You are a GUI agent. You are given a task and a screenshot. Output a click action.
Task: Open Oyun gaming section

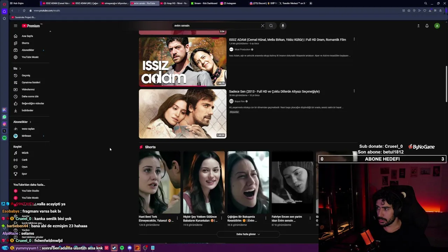(x=24, y=167)
